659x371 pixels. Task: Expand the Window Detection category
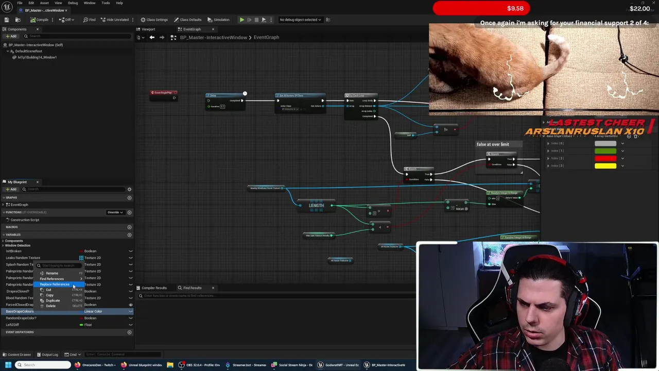[4, 246]
